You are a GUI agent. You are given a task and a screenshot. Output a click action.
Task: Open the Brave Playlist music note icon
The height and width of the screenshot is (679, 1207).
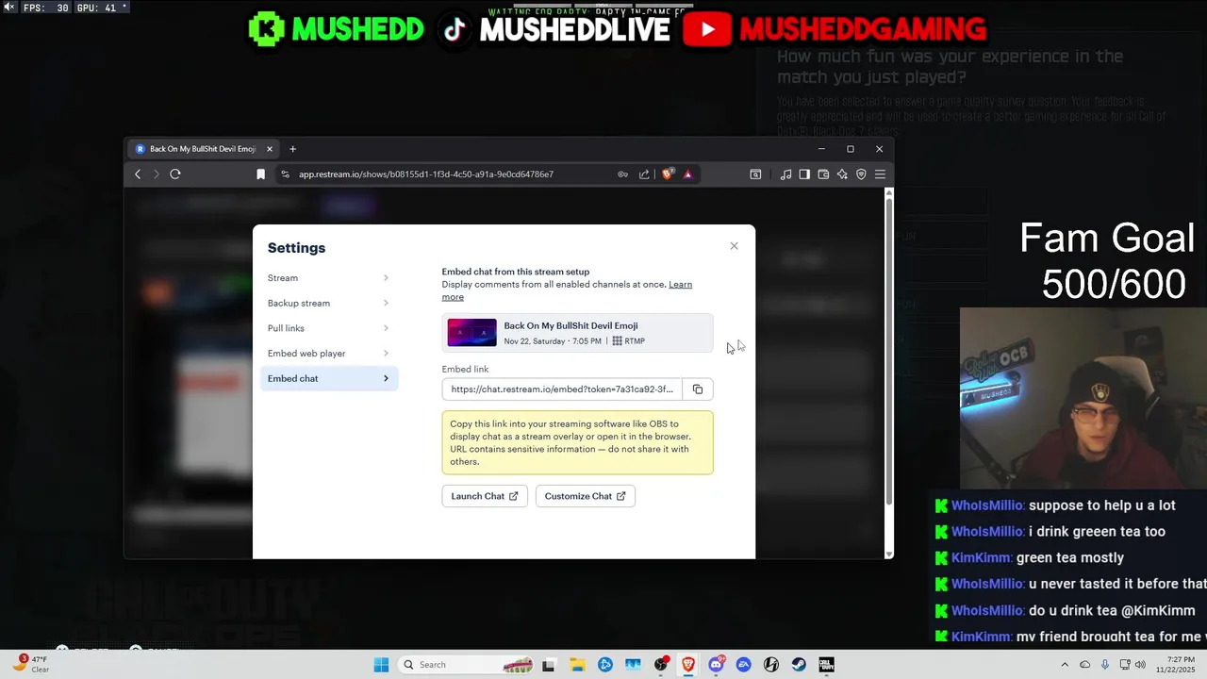(785, 174)
